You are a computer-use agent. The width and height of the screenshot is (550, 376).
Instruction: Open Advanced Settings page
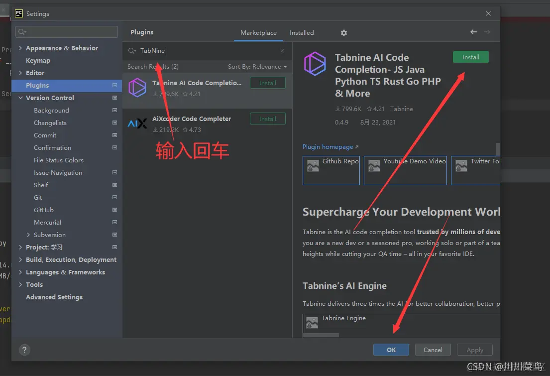54,297
